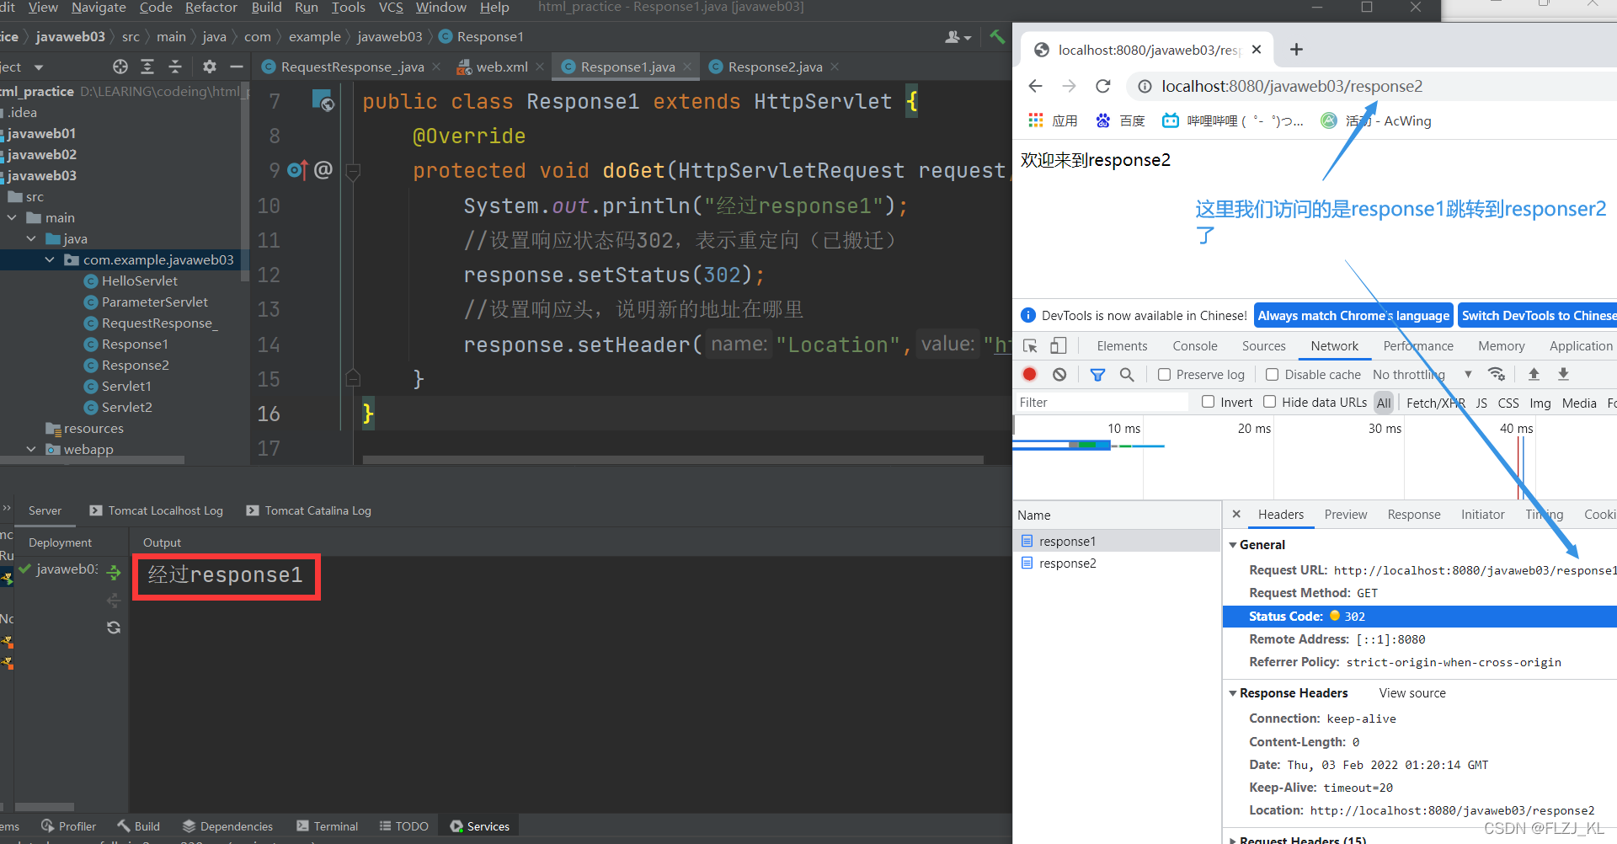Screen dimensions: 1617x844
Task: Open network search magnifier icon
Action: 1127,374
